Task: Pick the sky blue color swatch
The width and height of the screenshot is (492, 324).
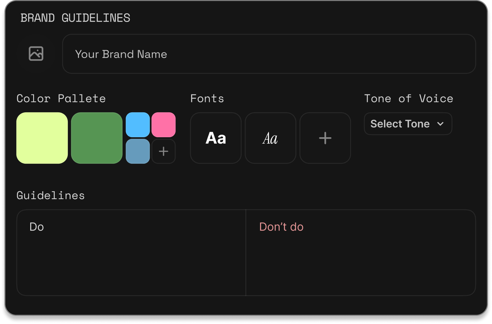Action: pos(138,125)
